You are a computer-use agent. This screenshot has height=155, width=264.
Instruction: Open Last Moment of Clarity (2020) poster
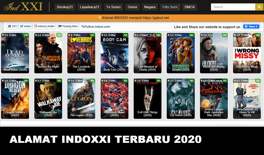[147, 53]
